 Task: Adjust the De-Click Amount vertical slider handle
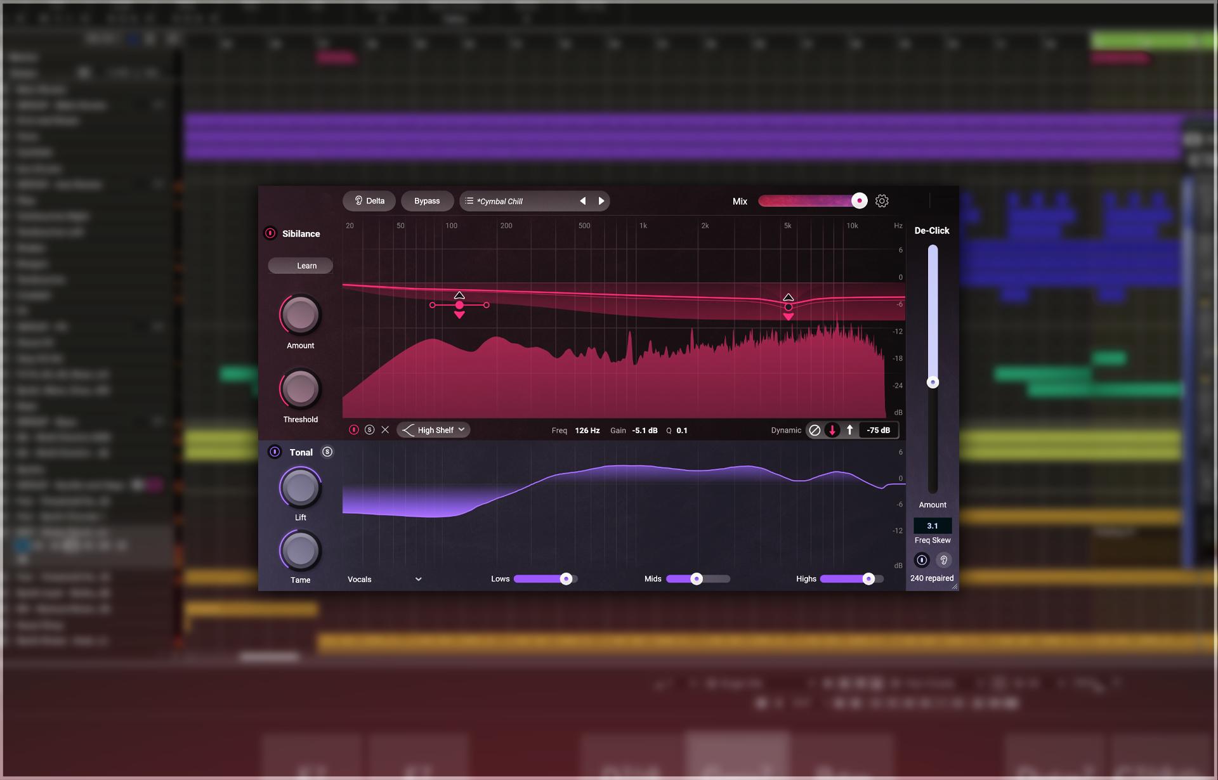pos(933,382)
